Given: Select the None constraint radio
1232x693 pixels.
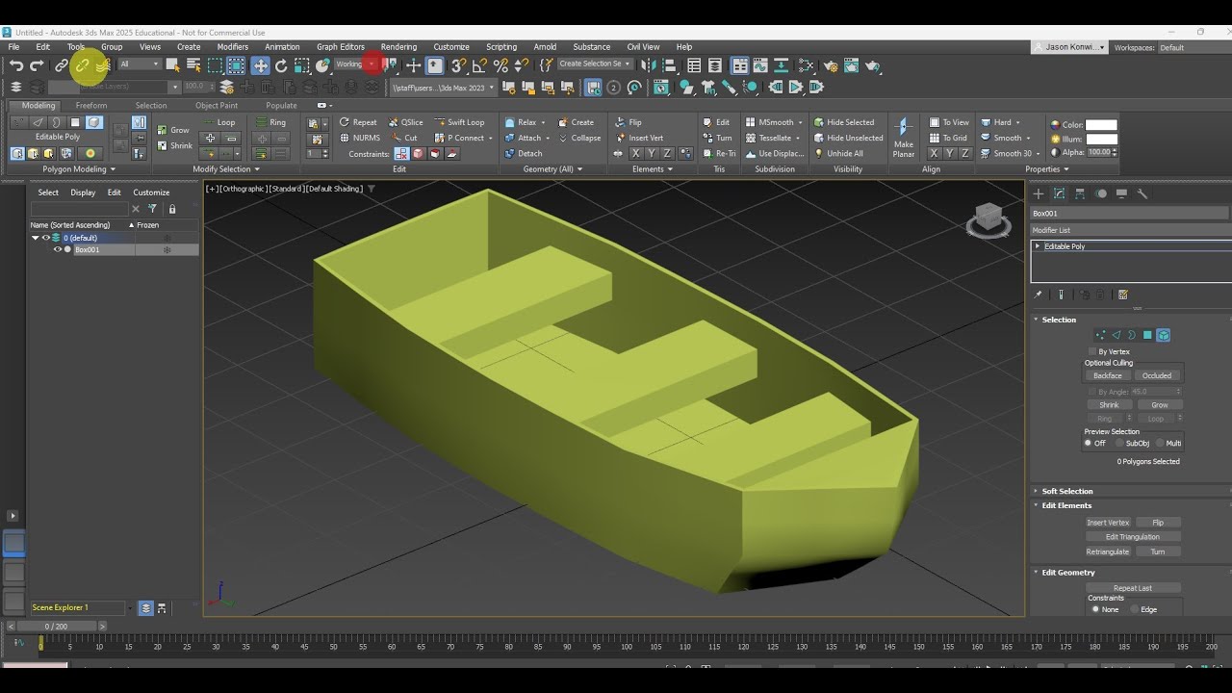Looking at the screenshot, I should [1095, 609].
